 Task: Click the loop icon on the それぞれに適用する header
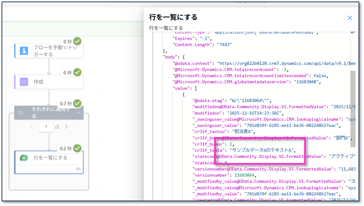21,113
